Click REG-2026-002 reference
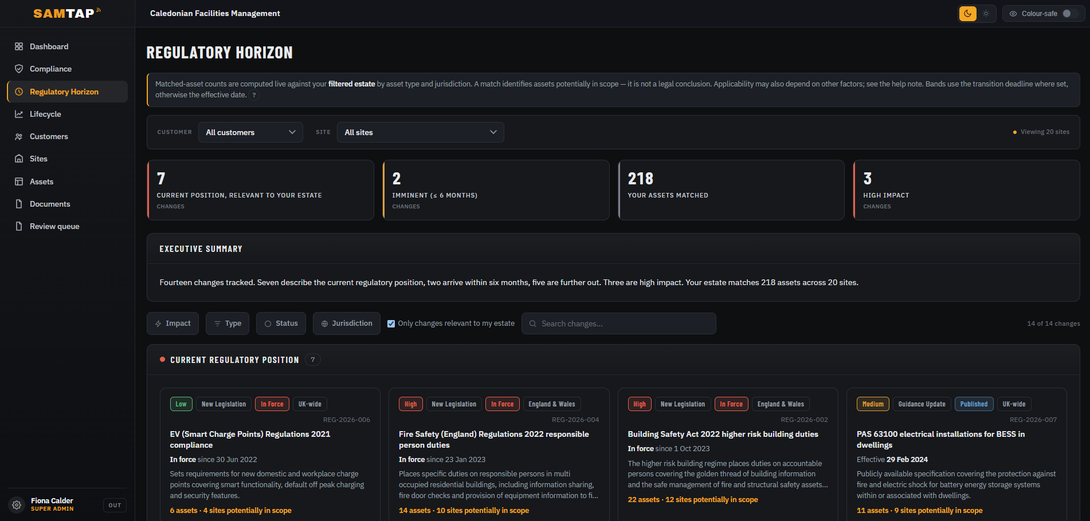Image resolution: width=1090 pixels, height=521 pixels. pyautogui.click(x=804, y=420)
